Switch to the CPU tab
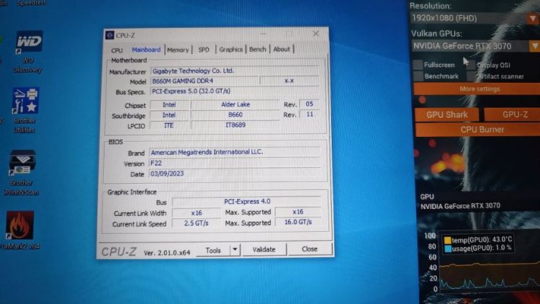Screen dimensions: 540x304 [x=117, y=50]
